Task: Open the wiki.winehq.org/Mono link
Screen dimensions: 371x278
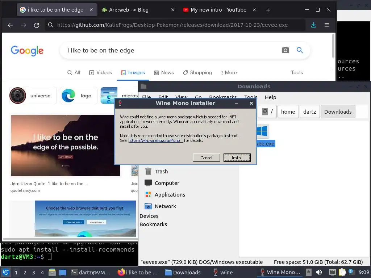Action: (x=155, y=140)
